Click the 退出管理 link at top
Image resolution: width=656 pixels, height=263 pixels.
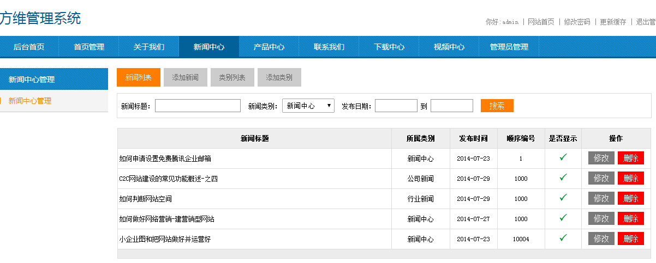pyautogui.click(x=646, y=22)
